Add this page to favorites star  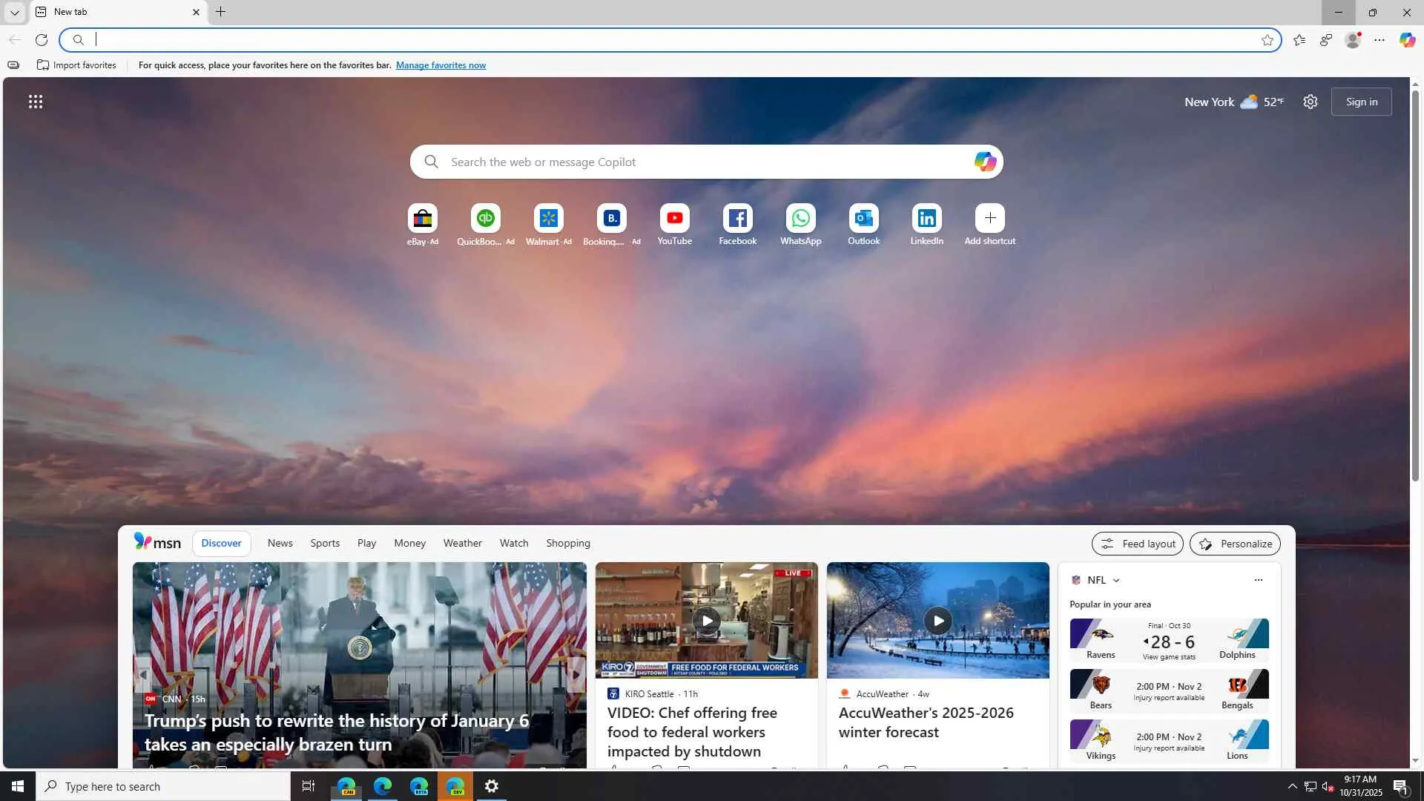(x=1268, y=40)
